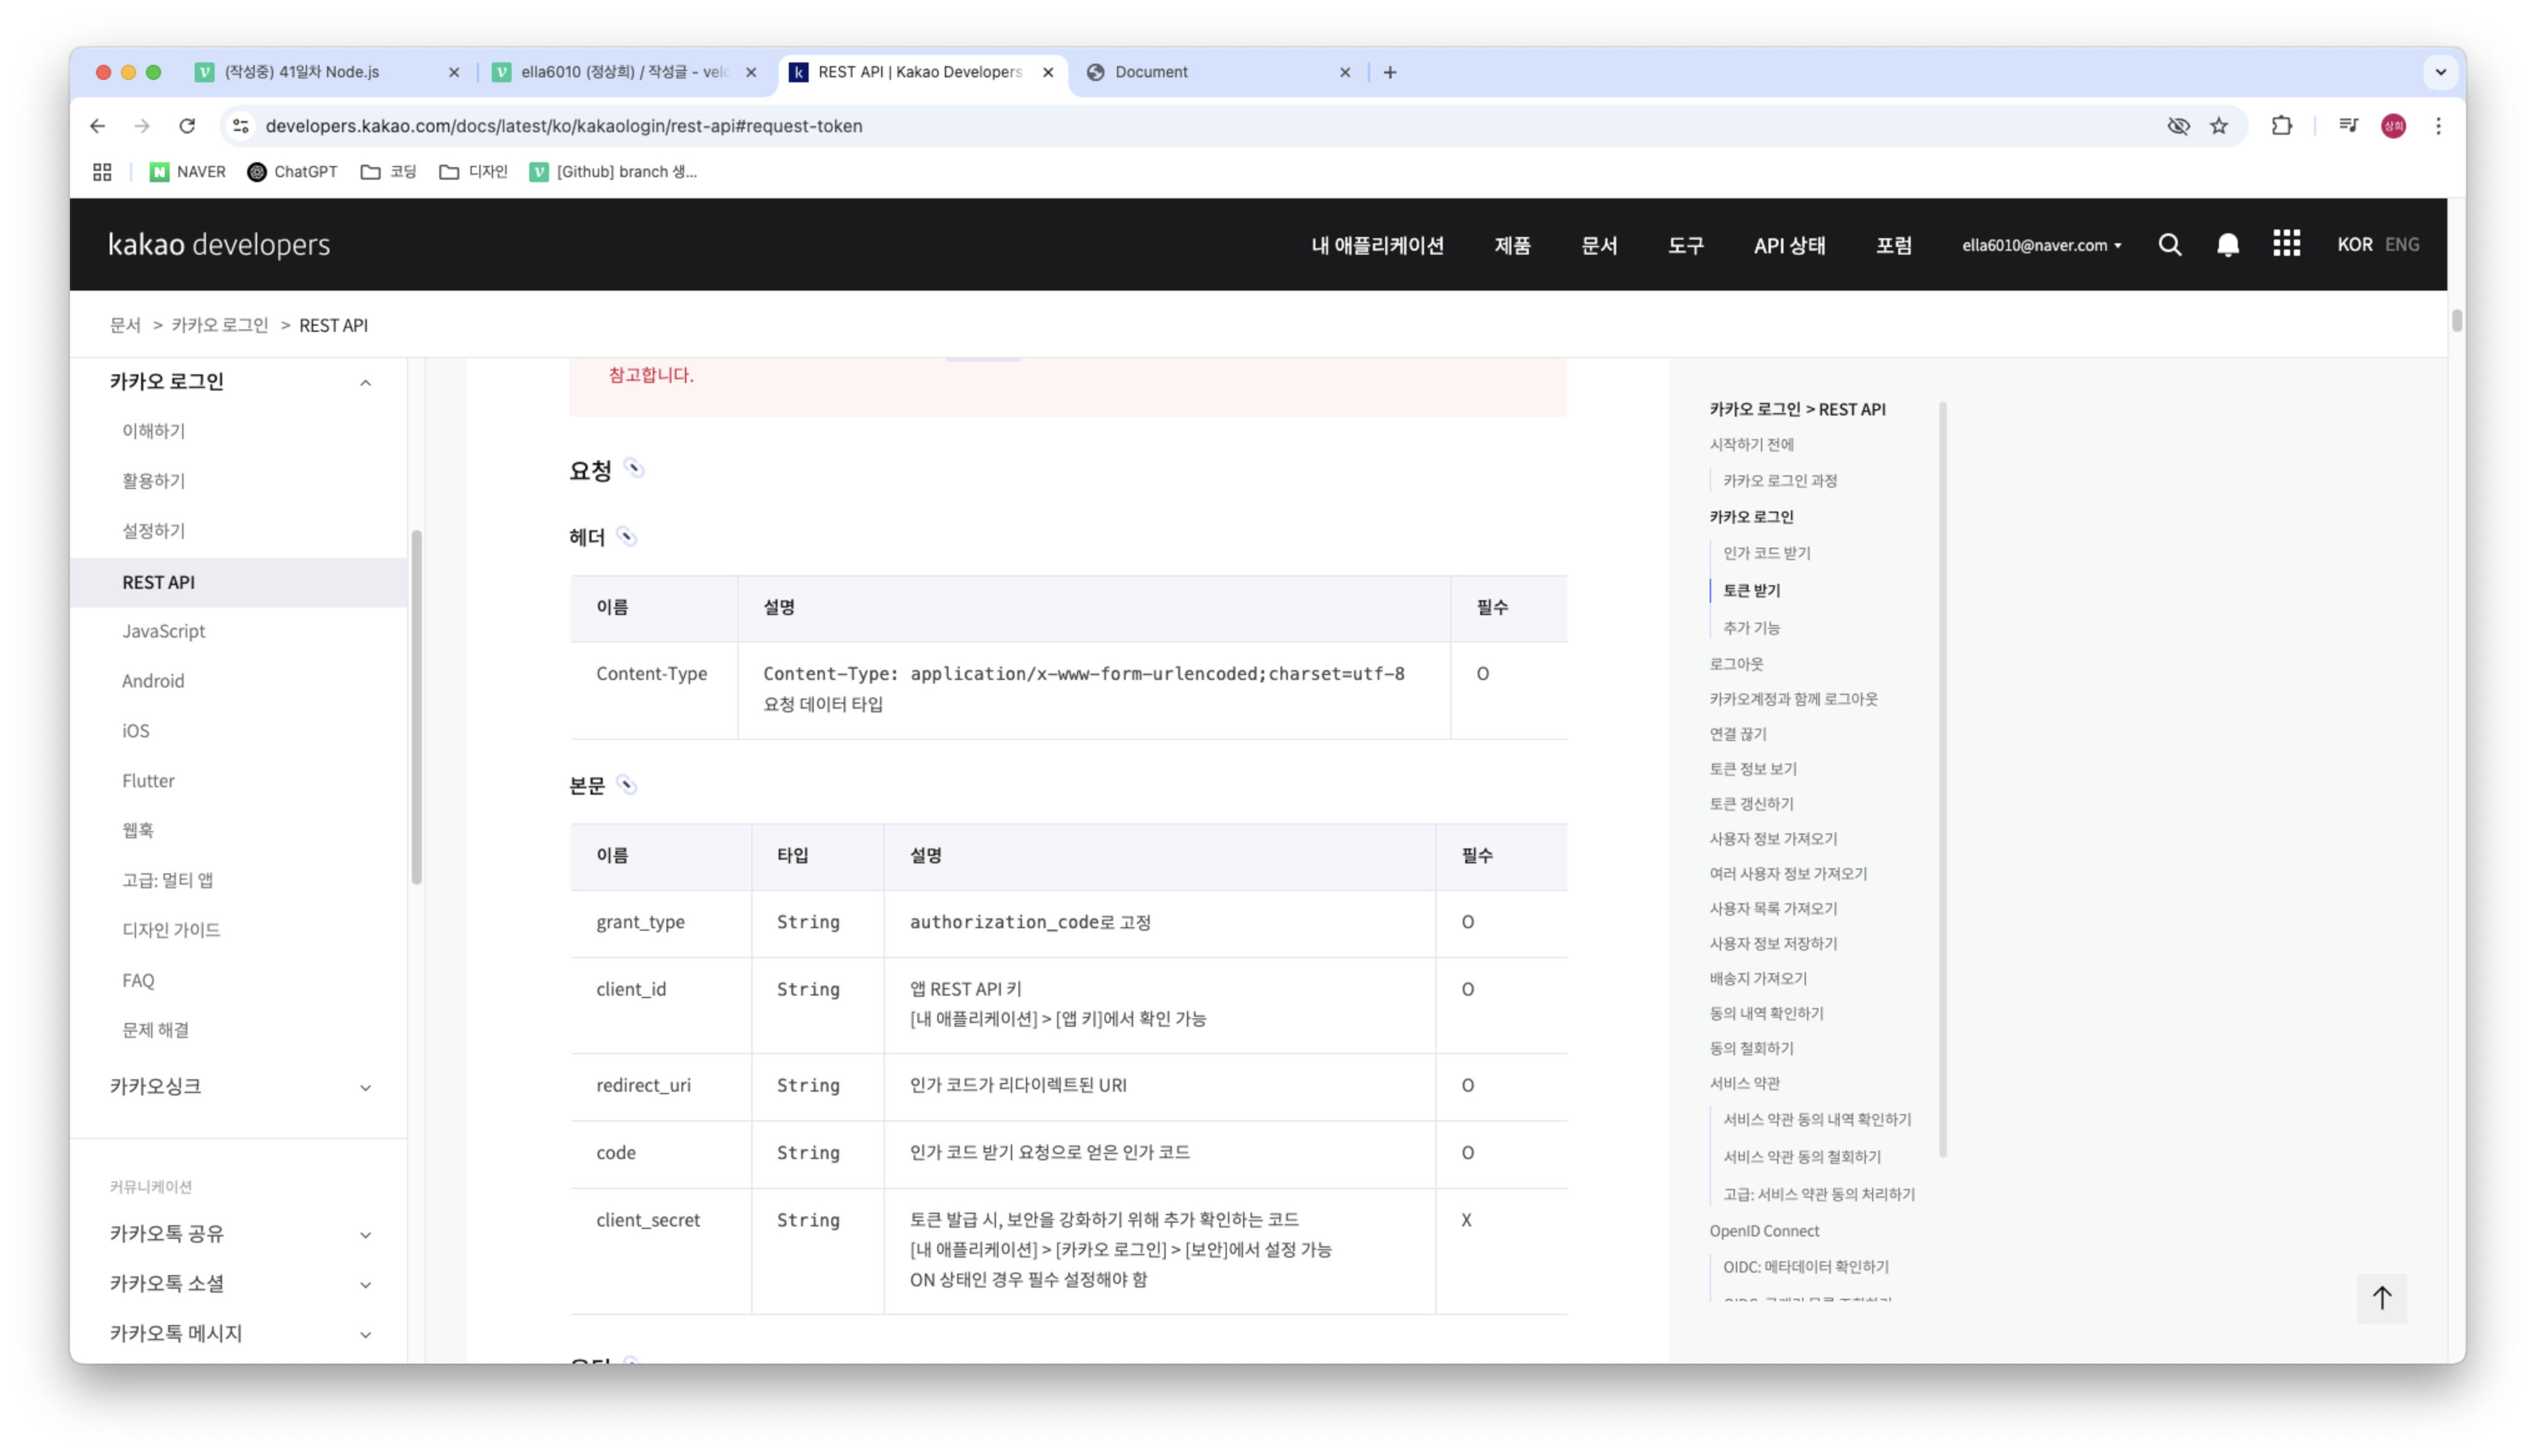View site information icon in address bar
Viewport: 2536px width, 1456px height.
coord(241,126)
